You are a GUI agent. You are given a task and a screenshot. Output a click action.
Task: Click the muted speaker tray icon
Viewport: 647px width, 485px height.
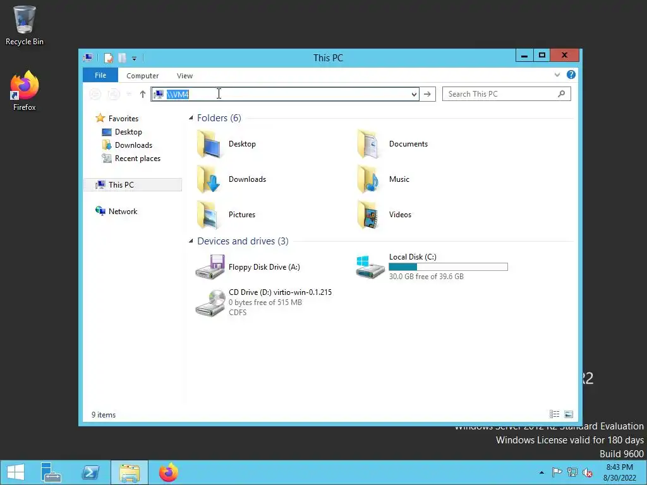point(587,472)
